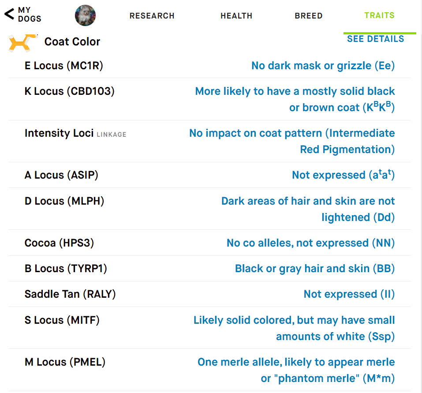The image size is (422, 393).
Task: Click the See Details link
Action: [375, 39]
